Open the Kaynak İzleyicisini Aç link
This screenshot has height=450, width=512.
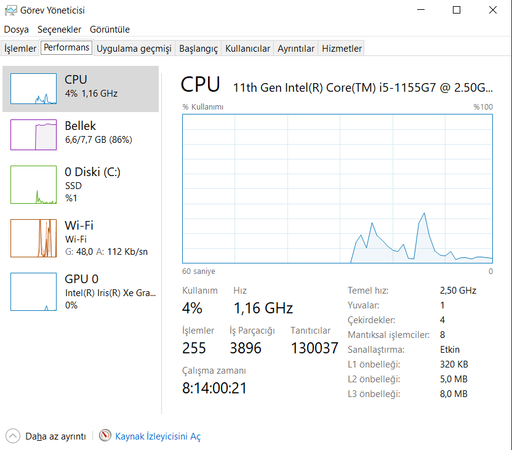(x=158, y=436)
